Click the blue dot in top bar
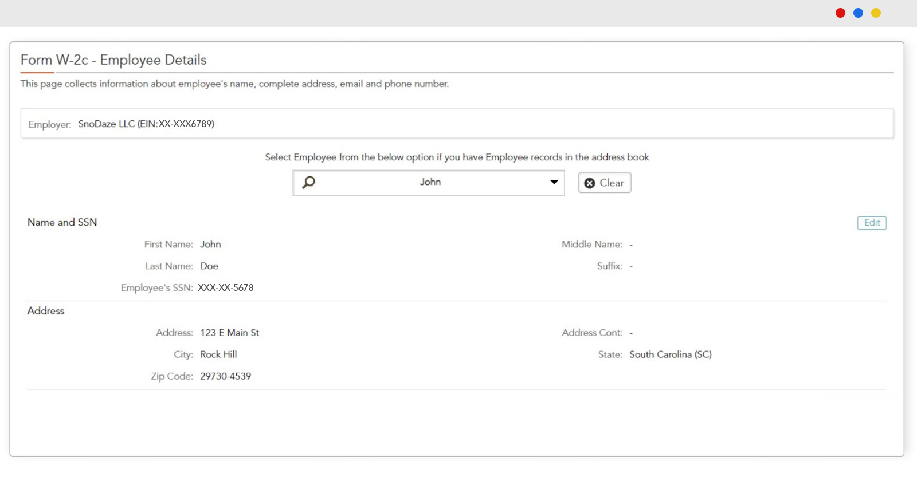Viewport: 917px width, 477px height. (858, 13)
